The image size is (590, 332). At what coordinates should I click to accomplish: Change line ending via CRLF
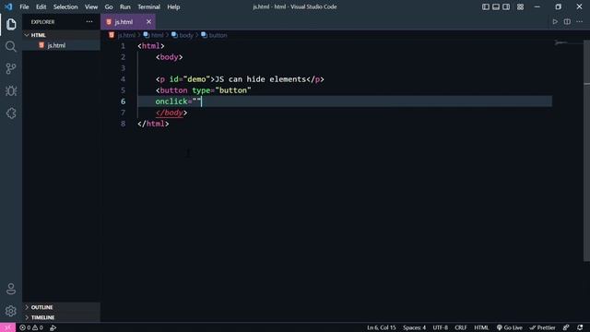point(461,327)
